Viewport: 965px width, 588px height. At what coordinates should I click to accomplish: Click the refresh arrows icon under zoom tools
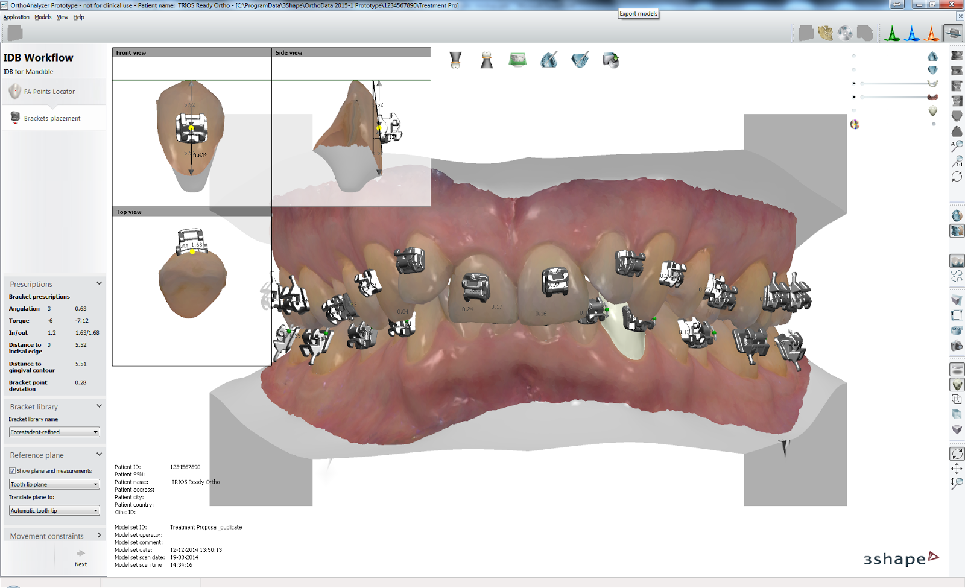tap(957, 176)
